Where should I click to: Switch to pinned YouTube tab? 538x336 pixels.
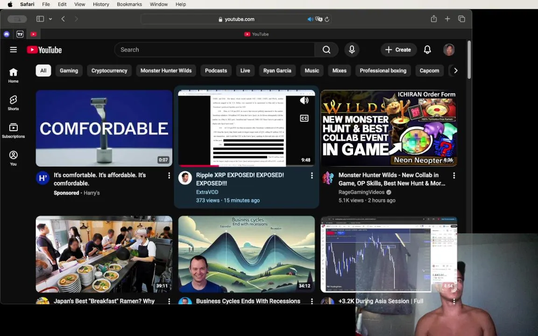coord(33,34)
